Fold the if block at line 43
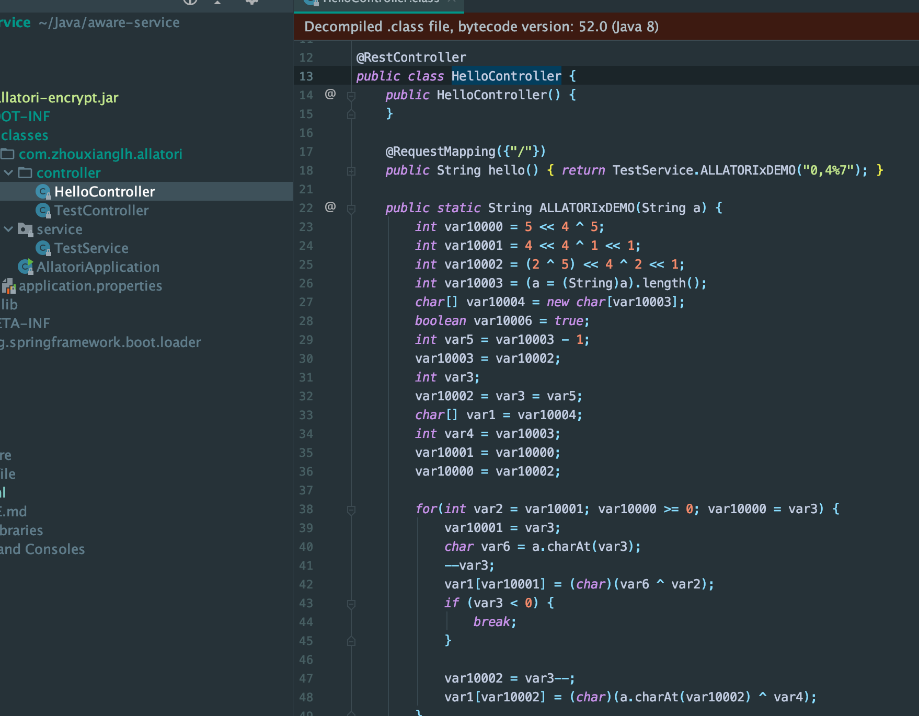The image size is (919, 716). (351, 604)
